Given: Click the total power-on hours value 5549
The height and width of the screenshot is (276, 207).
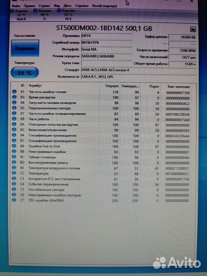Looking at the screenshot, I should [x=182, y=64].
